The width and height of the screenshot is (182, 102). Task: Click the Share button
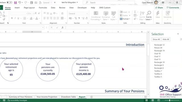point(159,8)
